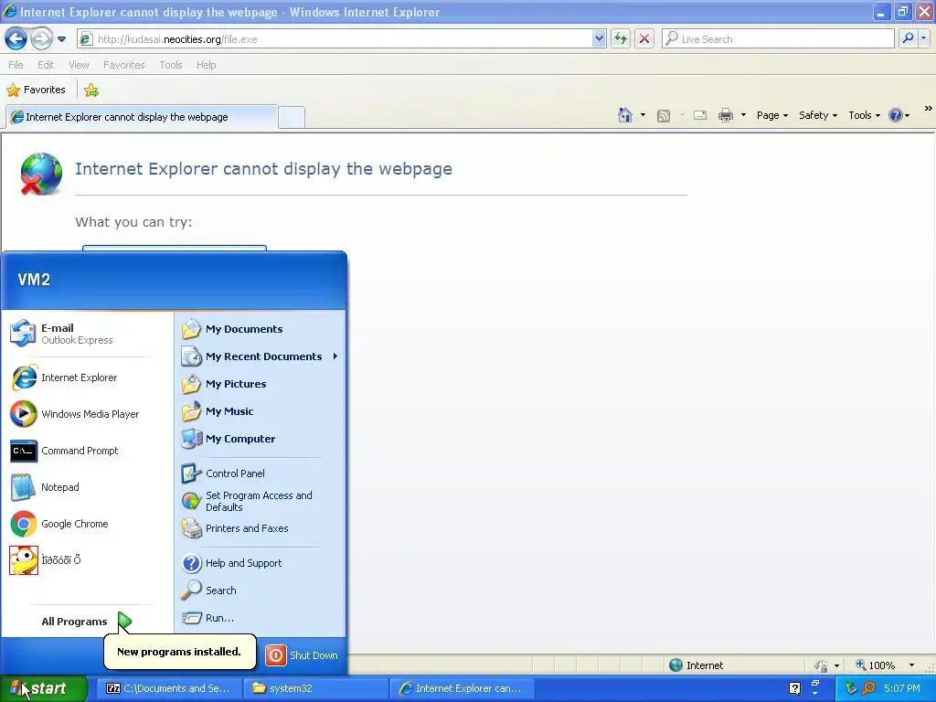The image size is (936, 702).
Task: Click the blue Help question icon
Action: pos(896,115)
